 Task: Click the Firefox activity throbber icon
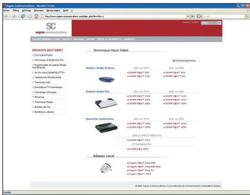[x=248, y=10]
